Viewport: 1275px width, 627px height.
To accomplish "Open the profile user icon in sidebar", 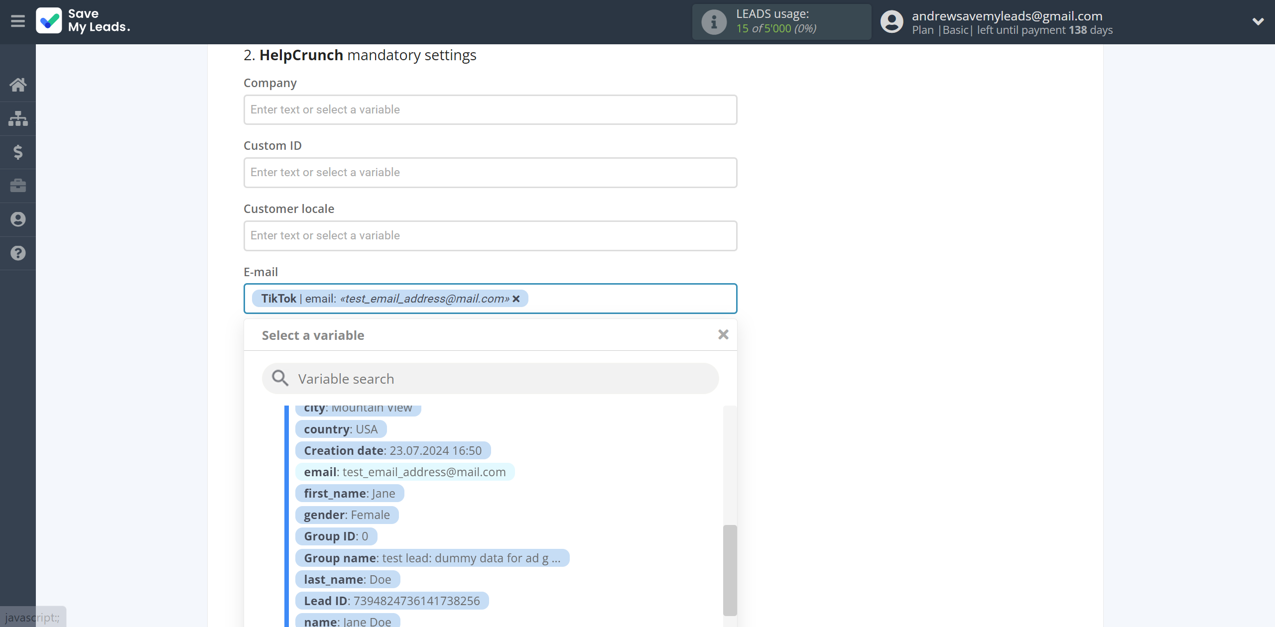I will tap(18, 219).
